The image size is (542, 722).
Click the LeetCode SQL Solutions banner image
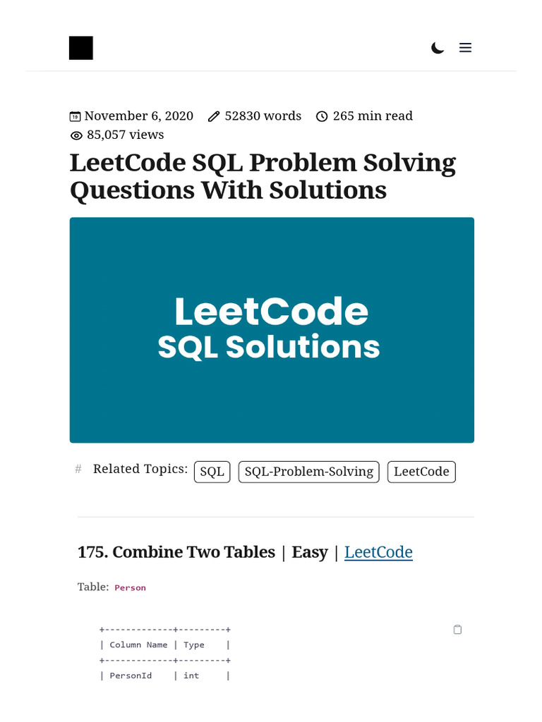coord(272,330)
